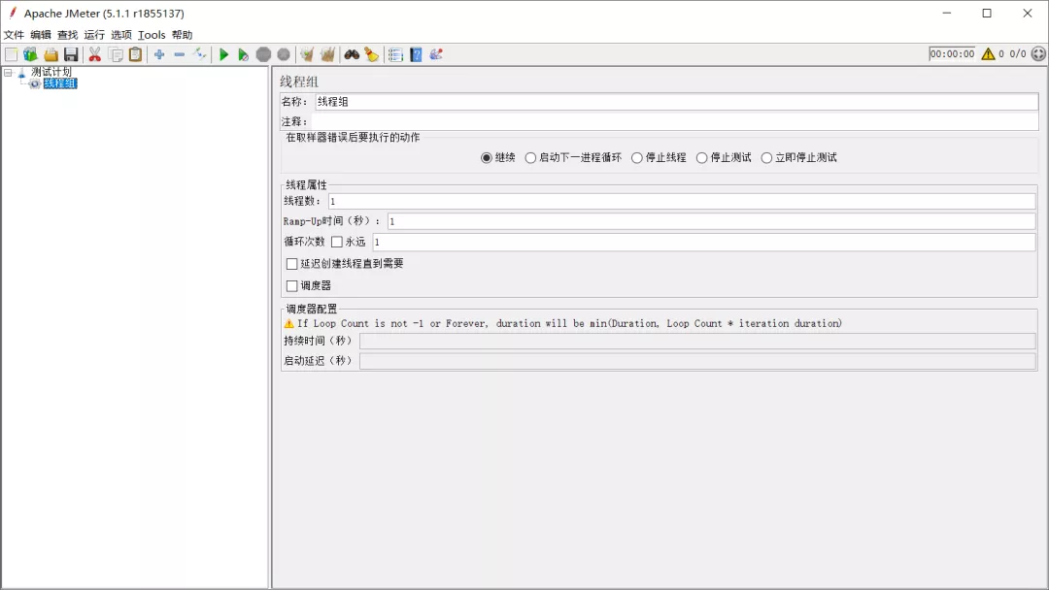Start the test with the green Start button

click(223, 53)
